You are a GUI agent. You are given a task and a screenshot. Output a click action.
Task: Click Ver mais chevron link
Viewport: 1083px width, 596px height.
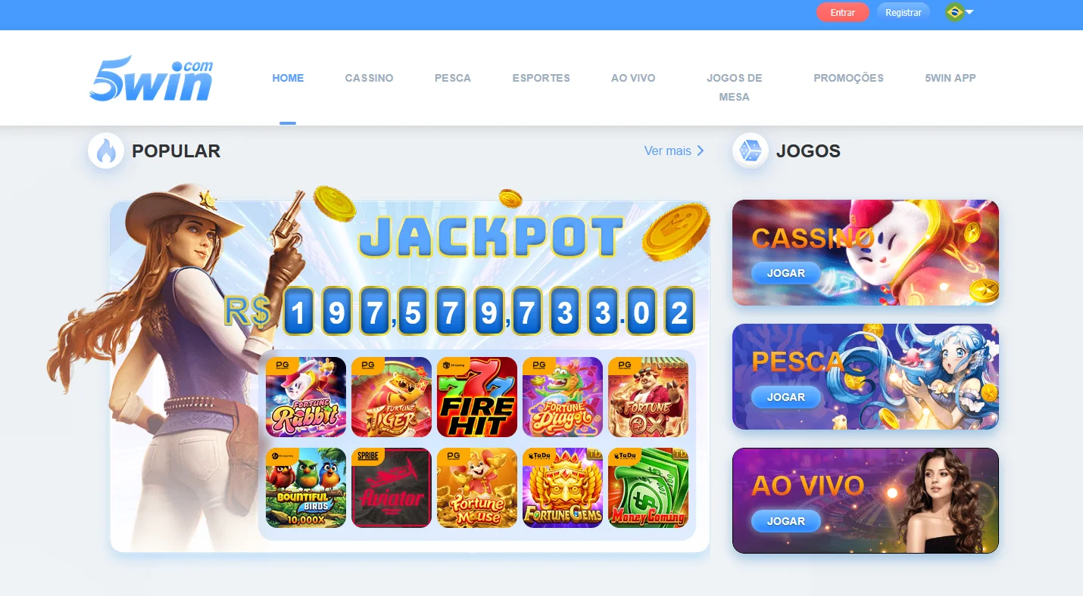[x=674, y=151]
